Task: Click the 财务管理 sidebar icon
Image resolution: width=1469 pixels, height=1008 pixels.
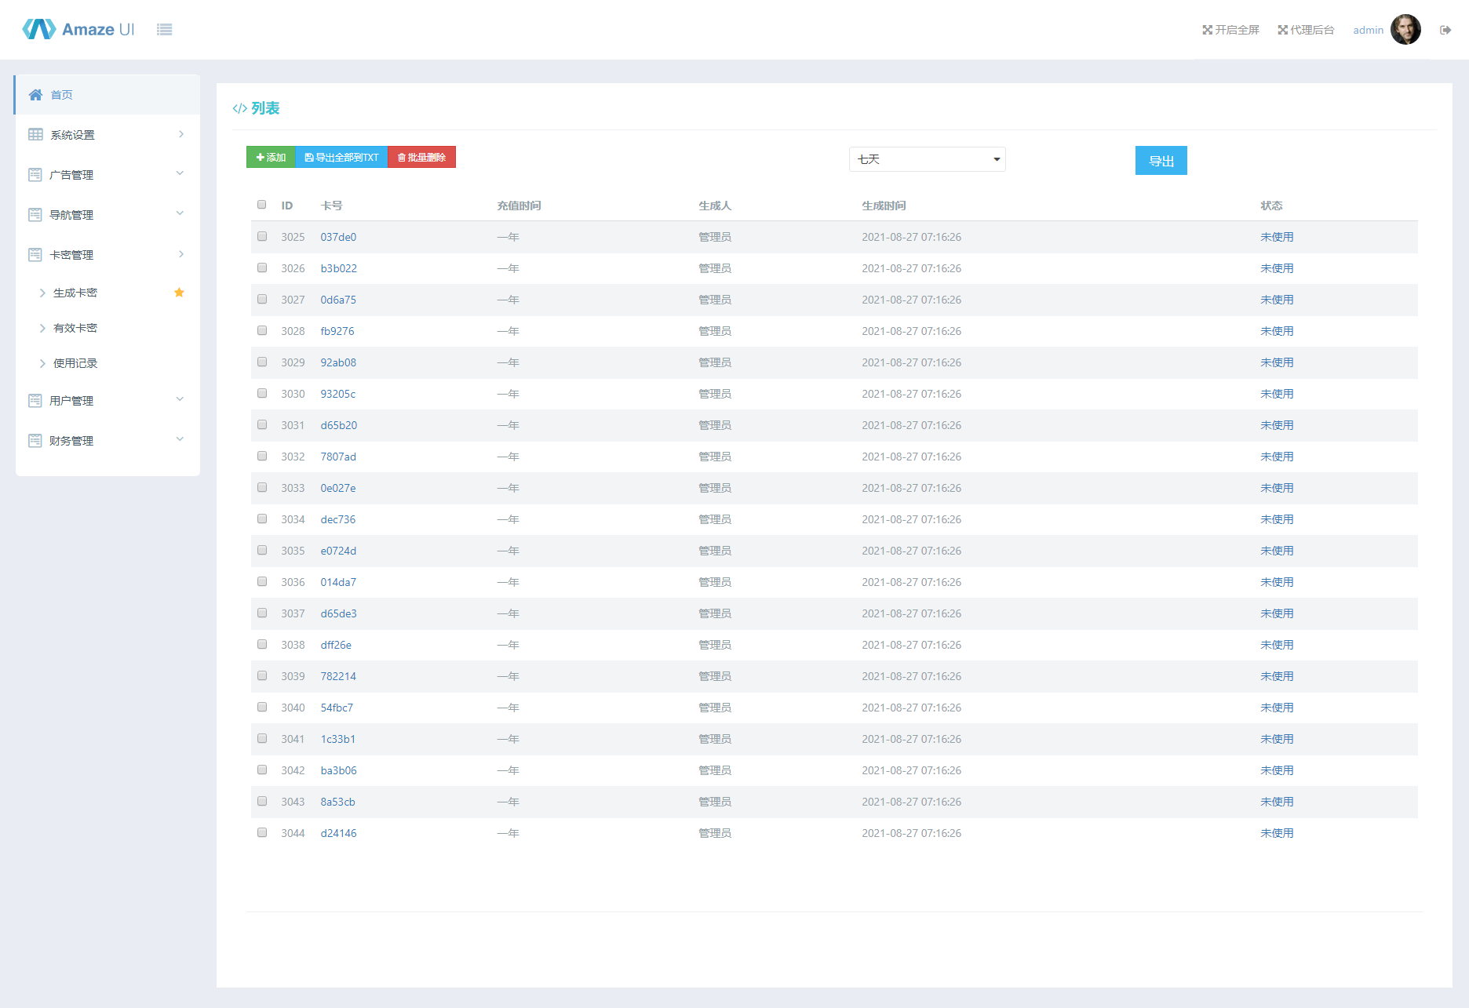Action: point(35,441)
